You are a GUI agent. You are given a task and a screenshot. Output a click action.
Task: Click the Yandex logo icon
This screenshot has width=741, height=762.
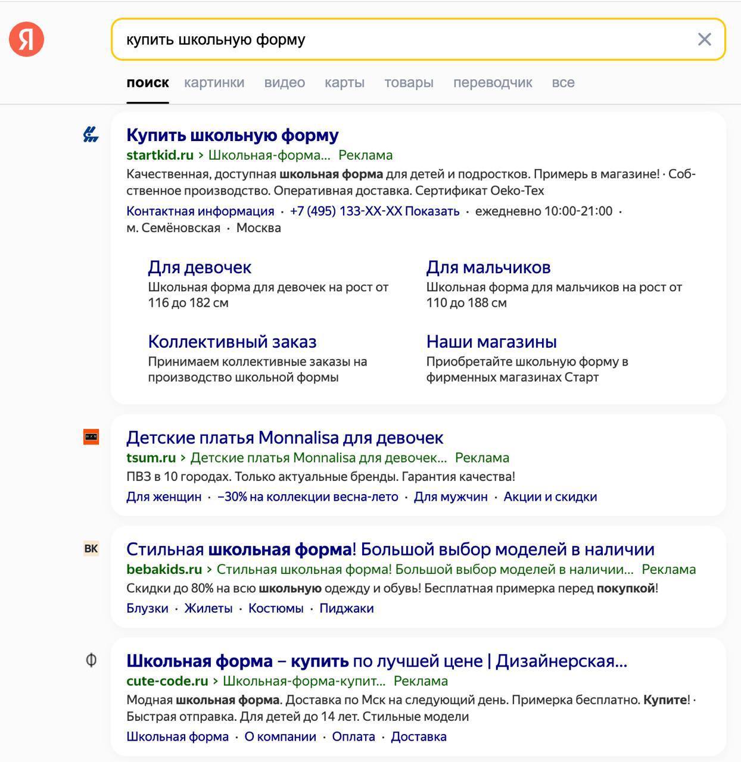[26, 39]
